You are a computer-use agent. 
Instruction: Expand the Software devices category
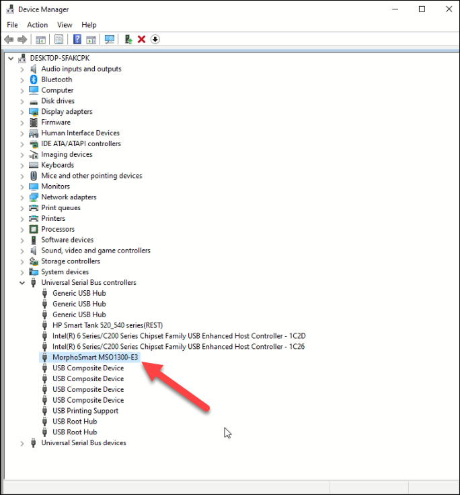(22, 240)
